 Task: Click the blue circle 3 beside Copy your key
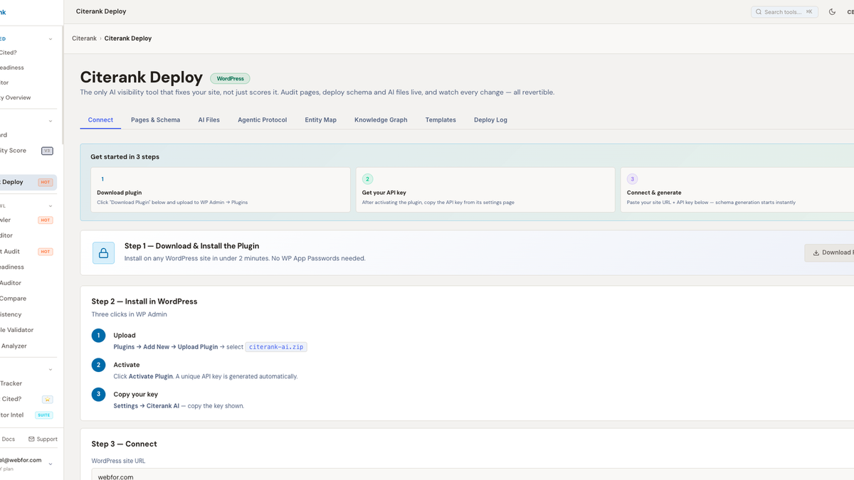tap(98, 394)
